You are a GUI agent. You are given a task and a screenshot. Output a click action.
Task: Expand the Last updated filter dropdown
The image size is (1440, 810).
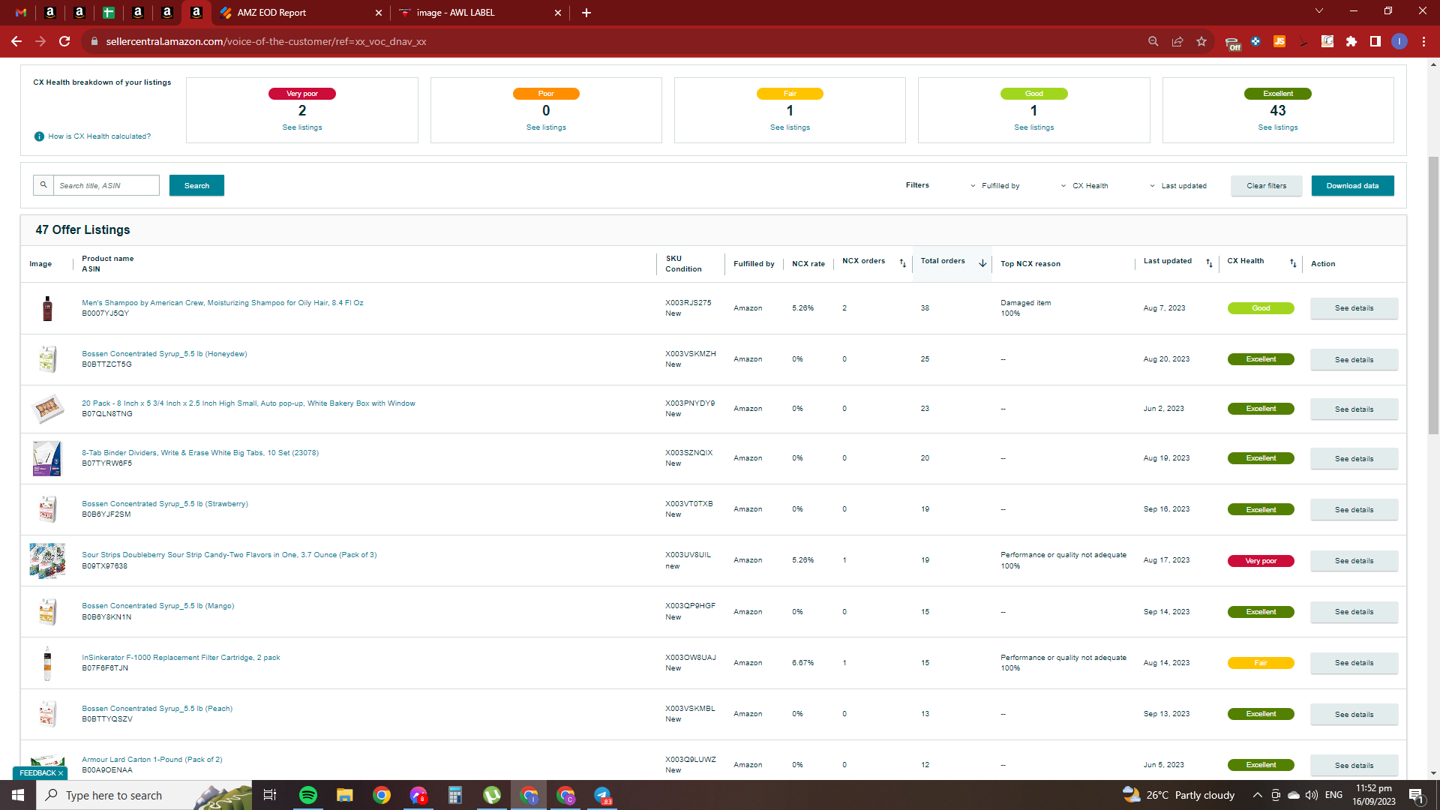[x=1178, y=186]
